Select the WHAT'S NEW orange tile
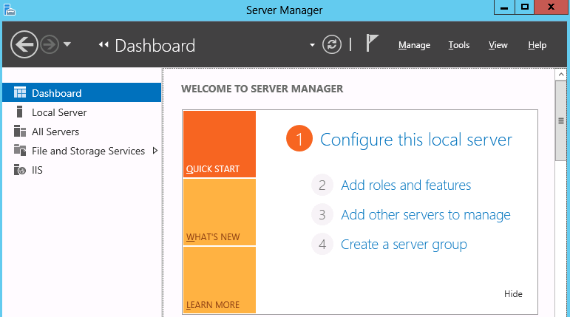Image resolution: width=570 pixels, height=317 pixels. click(x=220, y=212)
